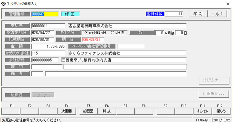
Task: Go to next screen with 次画面 button
Action: pos(67,111)
